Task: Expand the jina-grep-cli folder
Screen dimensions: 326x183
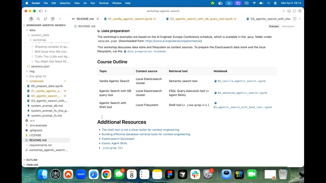Action: (x=37, y=76)
